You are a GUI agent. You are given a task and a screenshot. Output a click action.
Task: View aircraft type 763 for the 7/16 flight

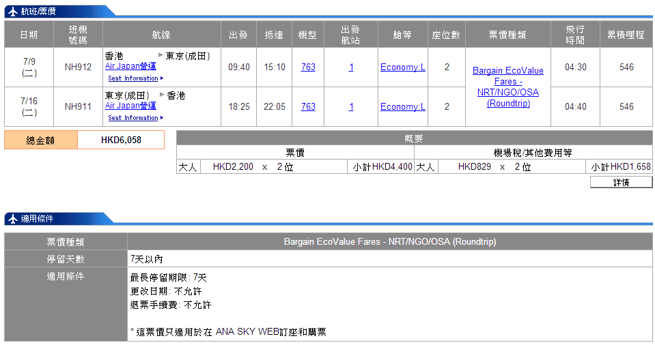click(x=308, y=106)
